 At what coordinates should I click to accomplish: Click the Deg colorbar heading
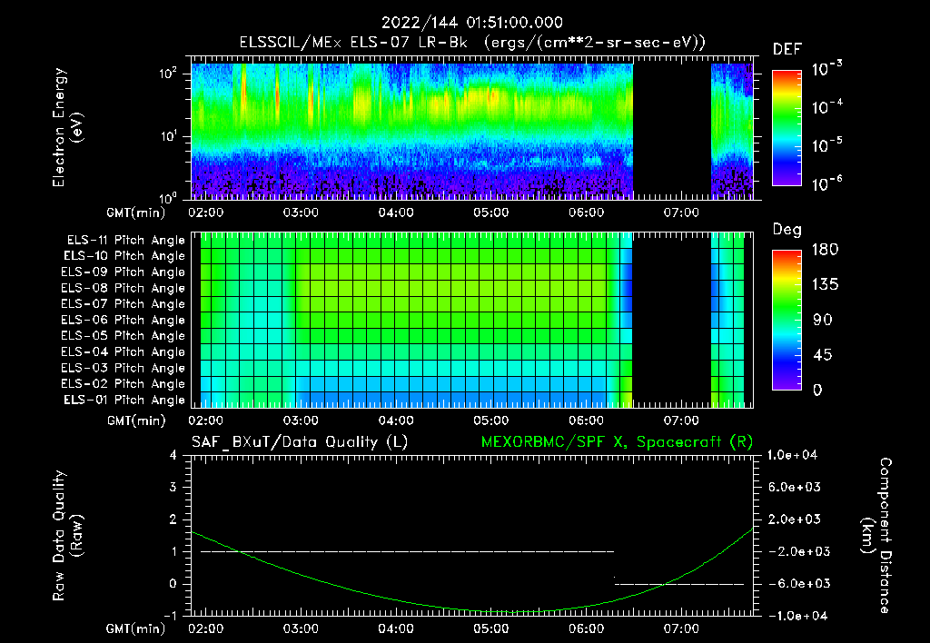pos(787,230)
